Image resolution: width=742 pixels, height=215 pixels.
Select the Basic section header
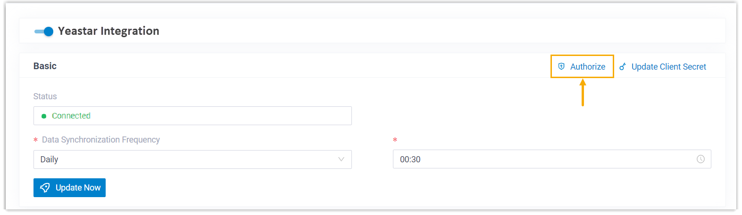pyautogui.click(x=45, y=66)
